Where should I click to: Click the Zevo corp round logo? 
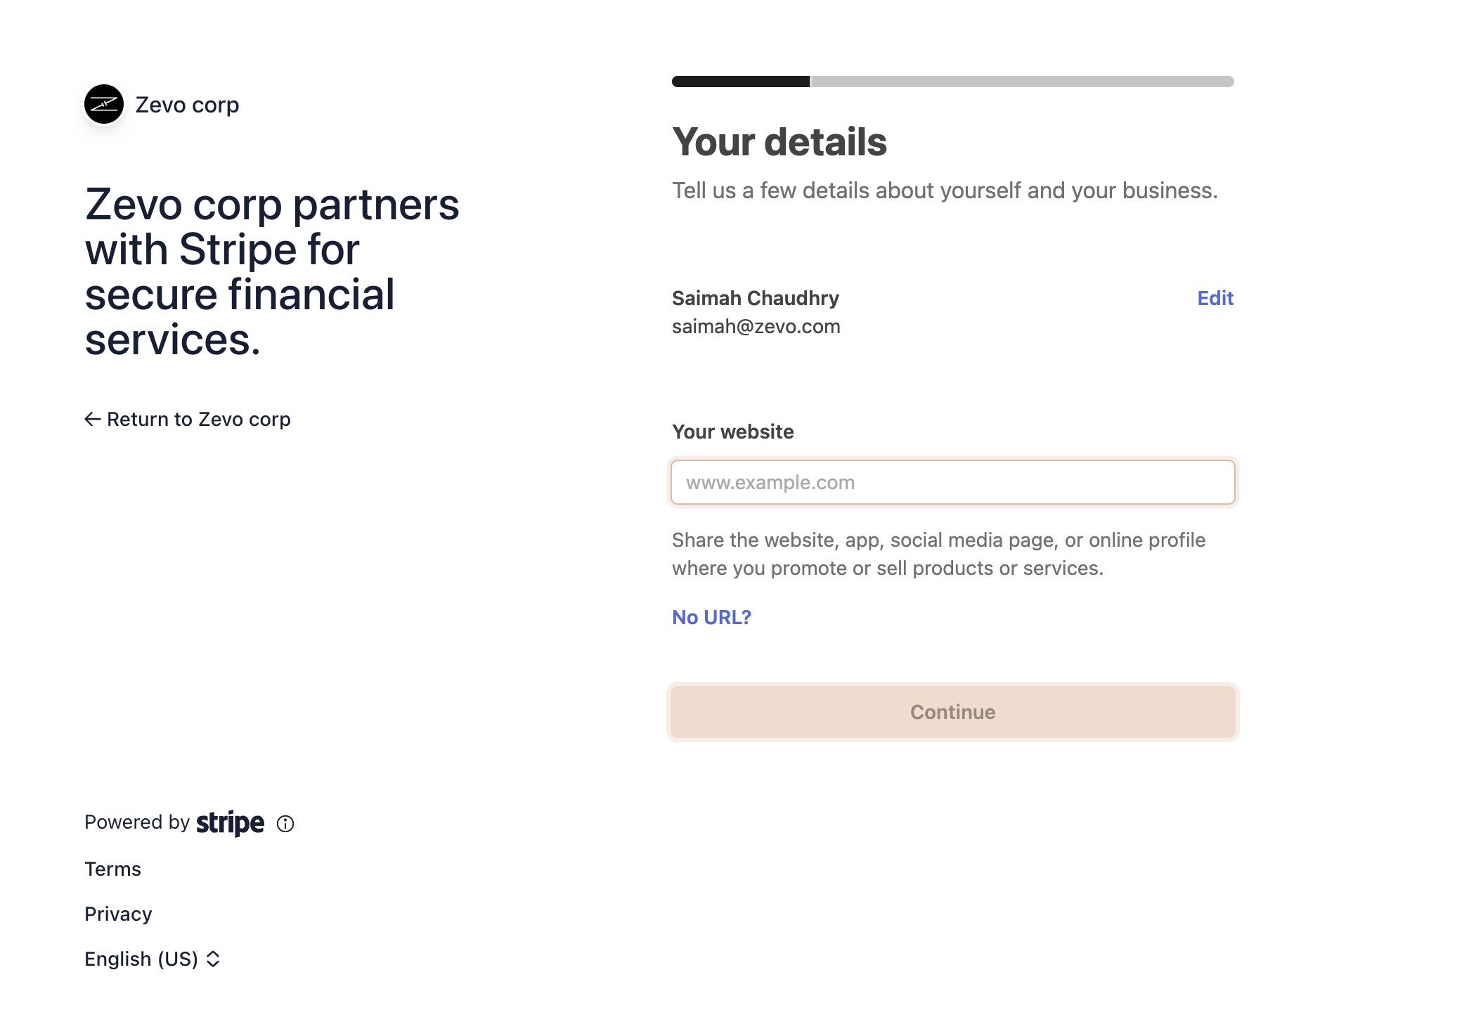pos(104,104)
